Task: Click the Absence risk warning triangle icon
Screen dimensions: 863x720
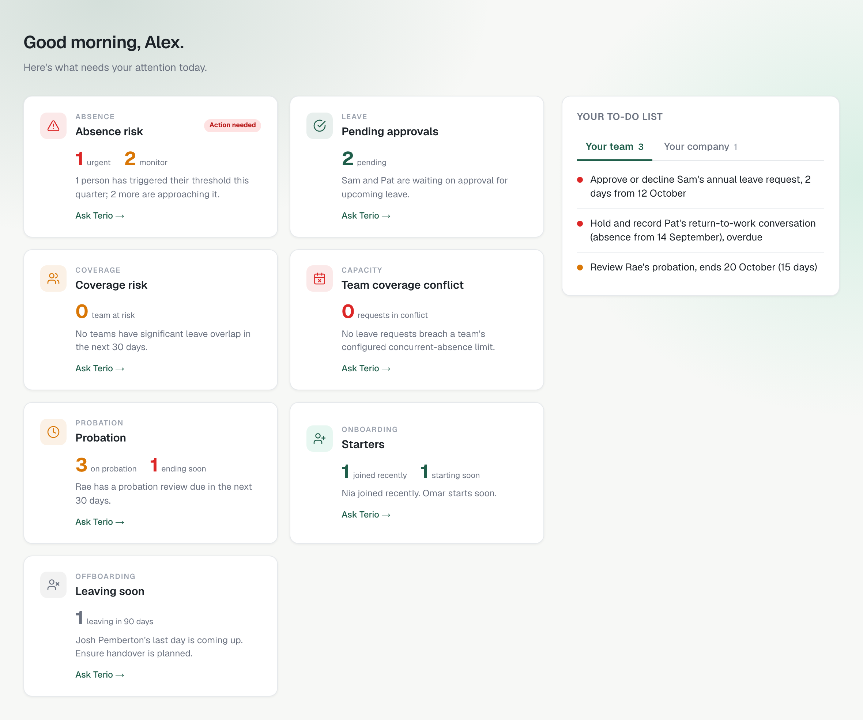Action: (x=53, y=126)
